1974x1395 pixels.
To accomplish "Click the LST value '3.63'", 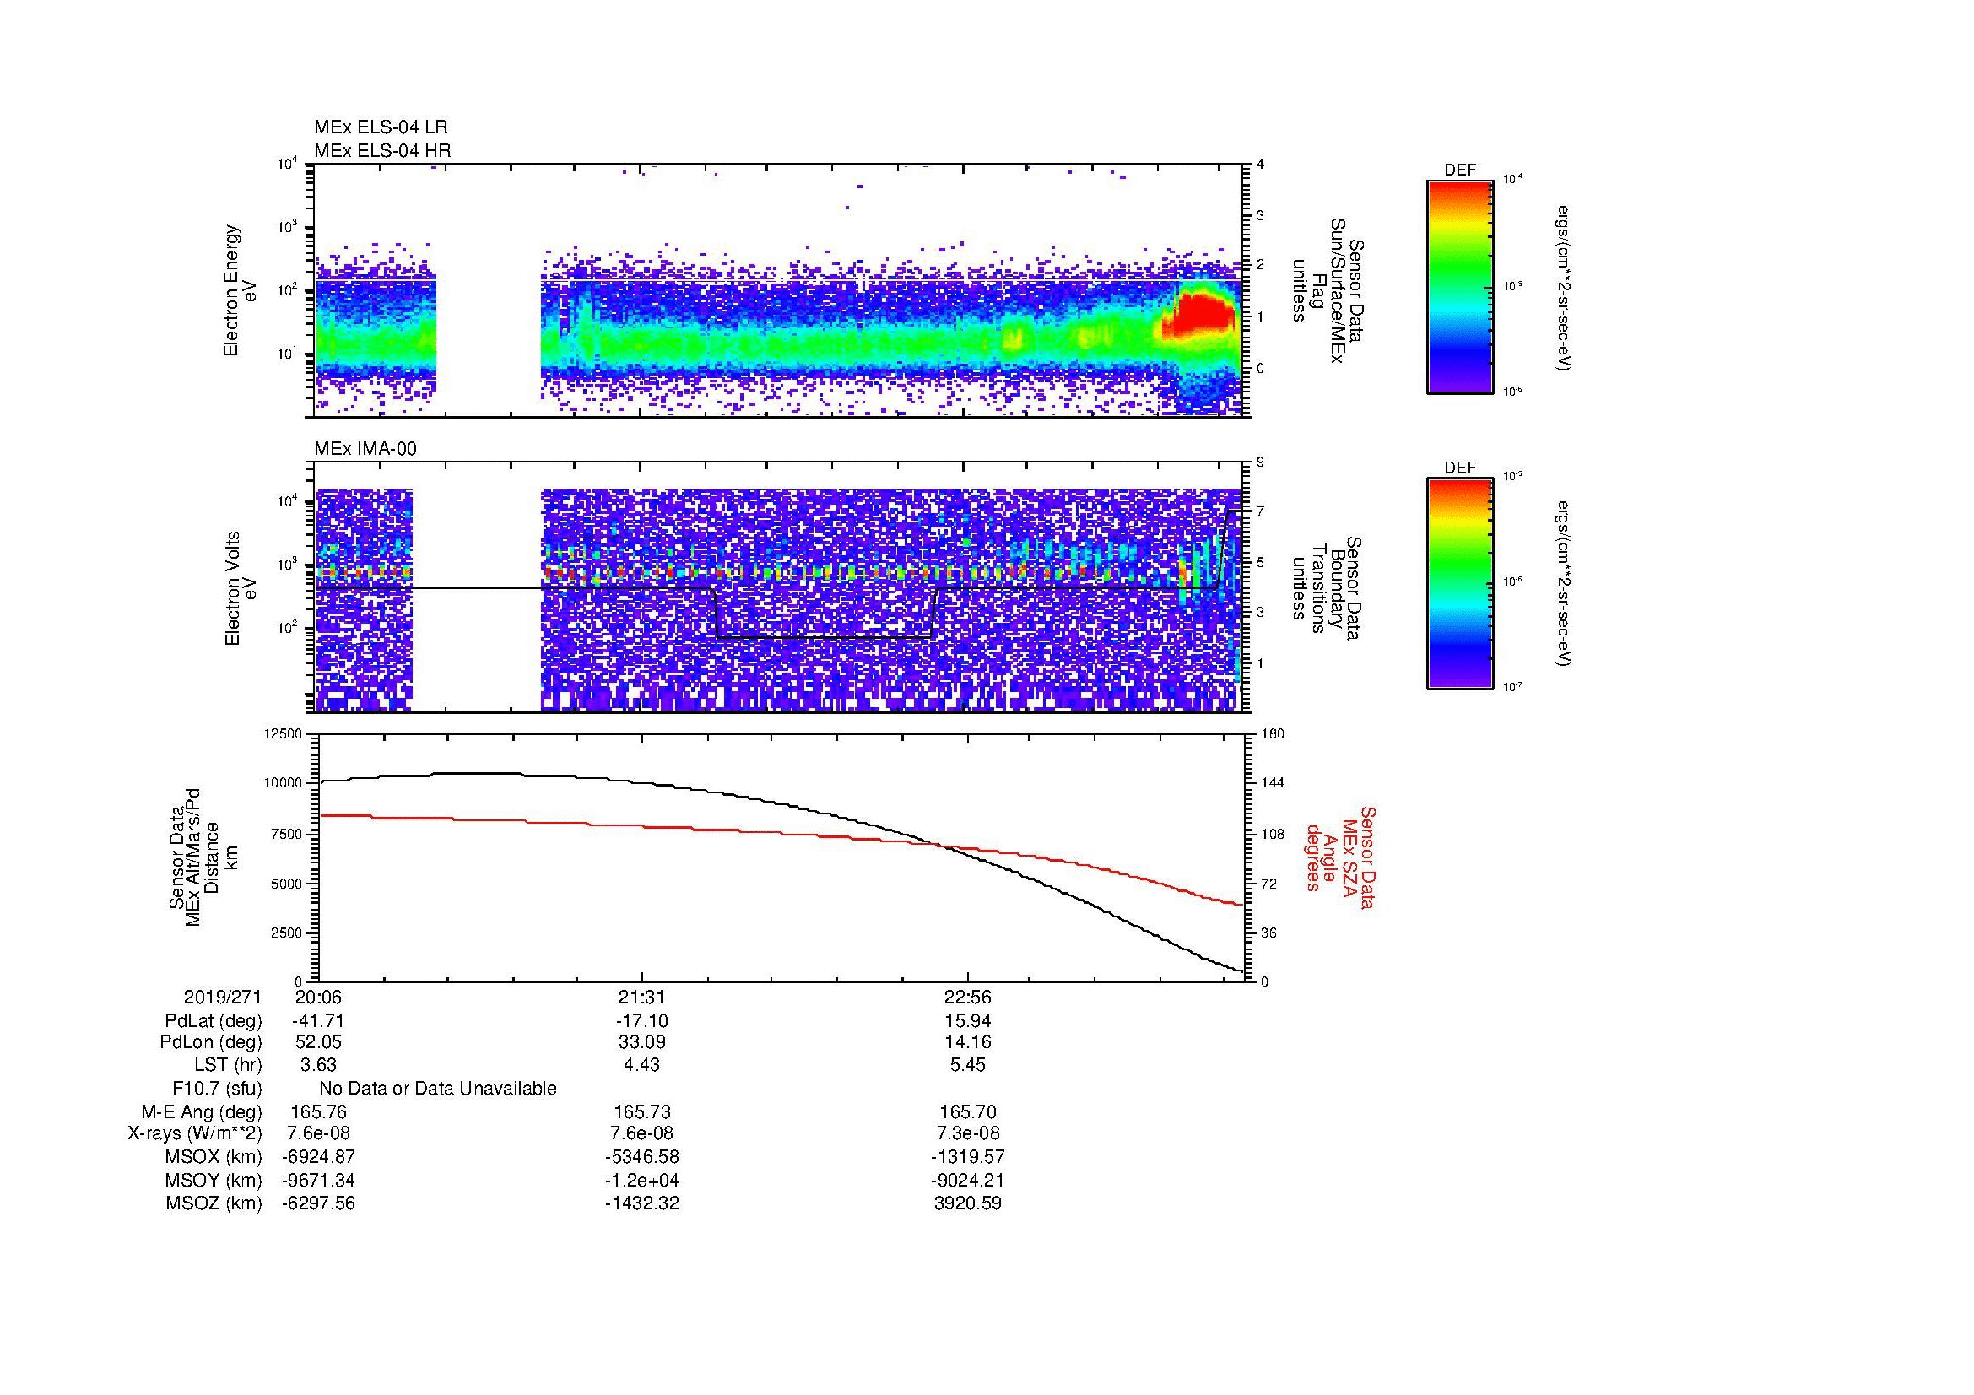I will click(x=318, y=1065).
